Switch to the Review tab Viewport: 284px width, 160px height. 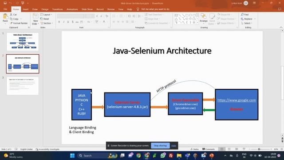pos(111,9)
